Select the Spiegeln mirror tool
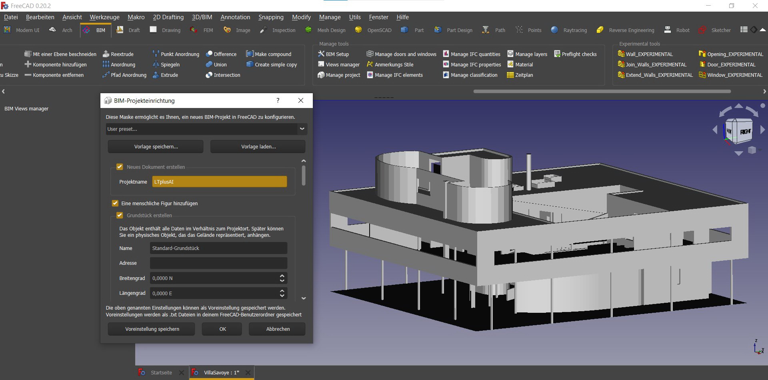The height and width of the screenshot is (380, 768). click(x=166, y=64)
